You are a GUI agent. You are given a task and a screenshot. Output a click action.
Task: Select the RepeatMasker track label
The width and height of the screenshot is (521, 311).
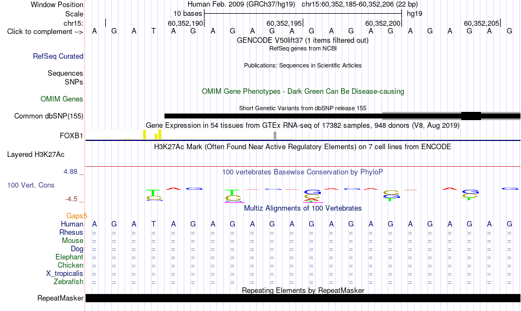(60, 298)
